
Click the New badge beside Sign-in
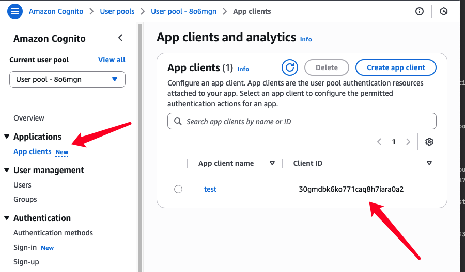point(48,248)
